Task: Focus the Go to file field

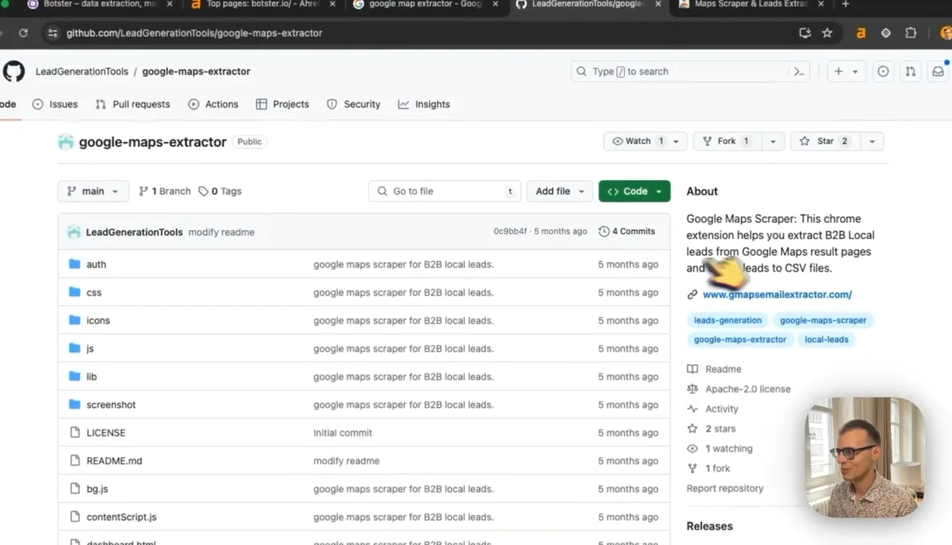Action: pyautogui.click(x=446, y=192)
